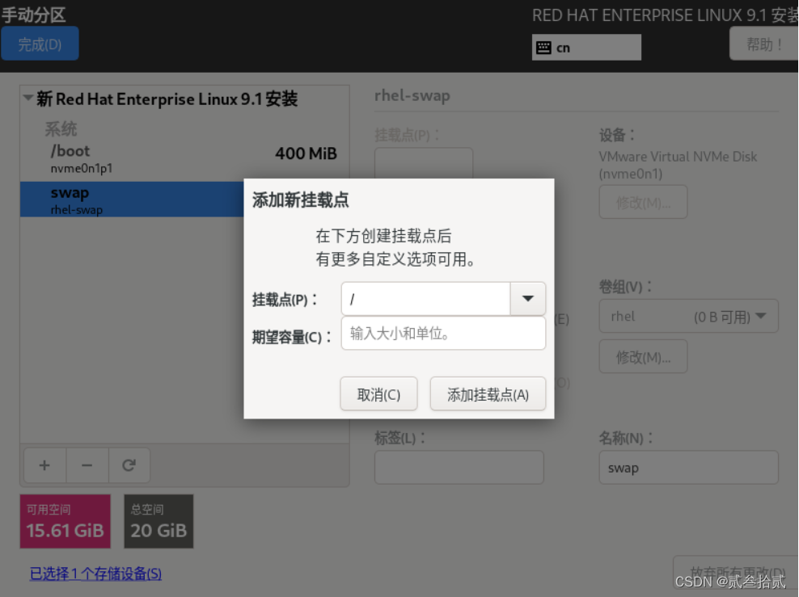The width and height of the screenshot is (799, 597).
Task: Collapse the new Red Hat Enterprise Linux 9.1 installation tree
Action: point(28,97)
